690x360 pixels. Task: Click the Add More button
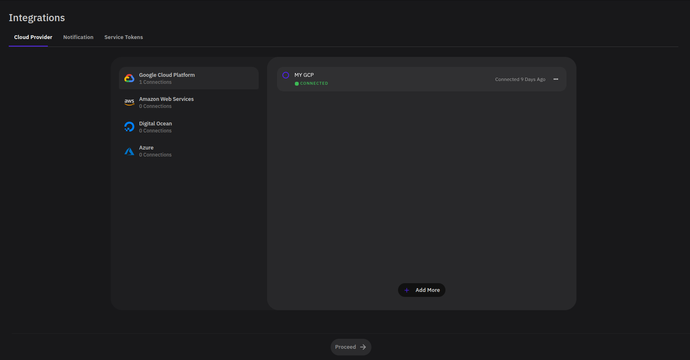422,290
